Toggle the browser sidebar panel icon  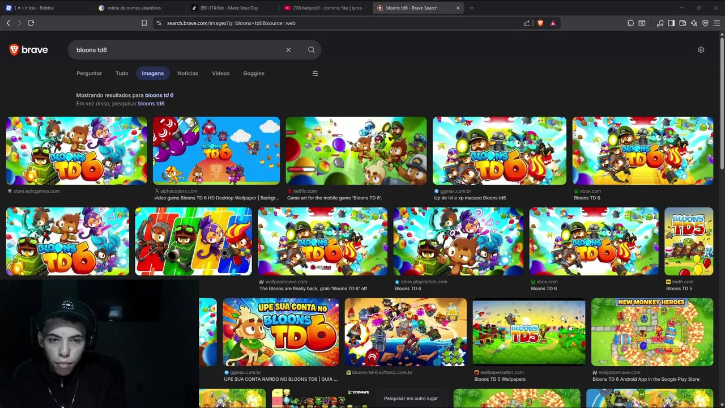(x=671, y=23)
